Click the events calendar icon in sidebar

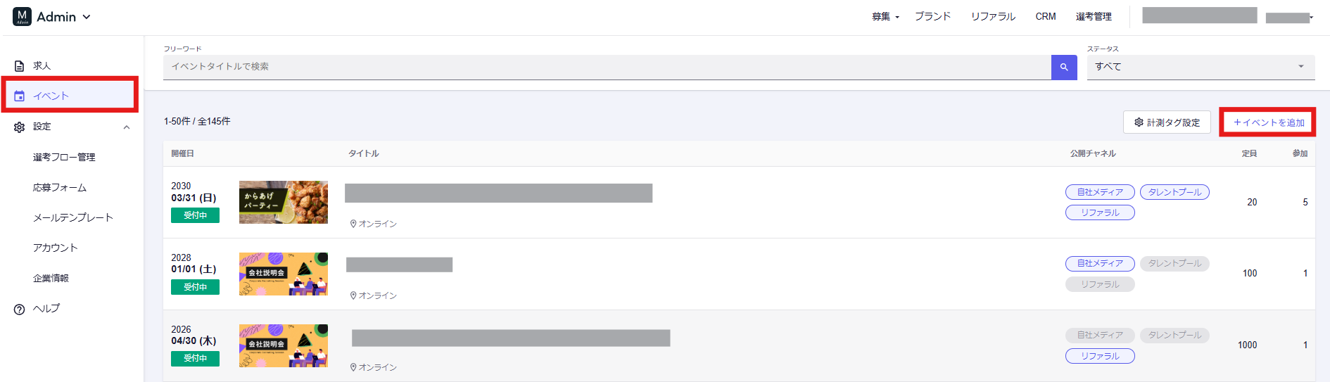20,96
